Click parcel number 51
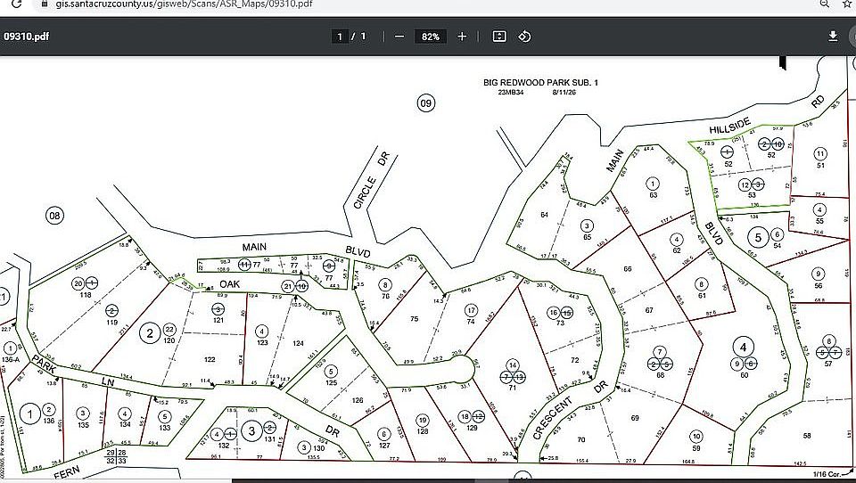856x483 pixels. click(820, 166)
